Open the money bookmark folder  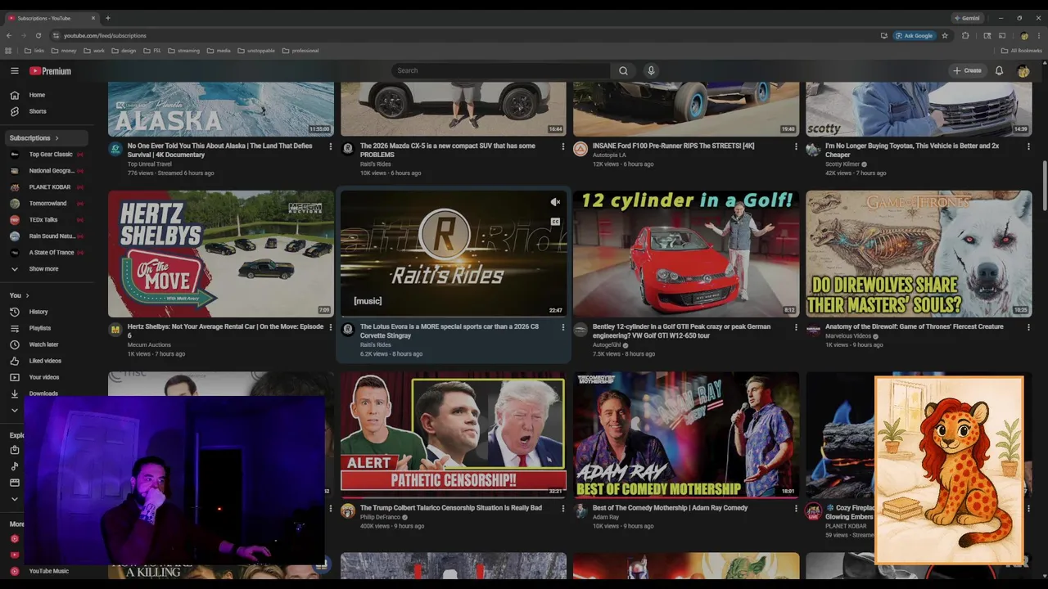click(x=63, y=51)
